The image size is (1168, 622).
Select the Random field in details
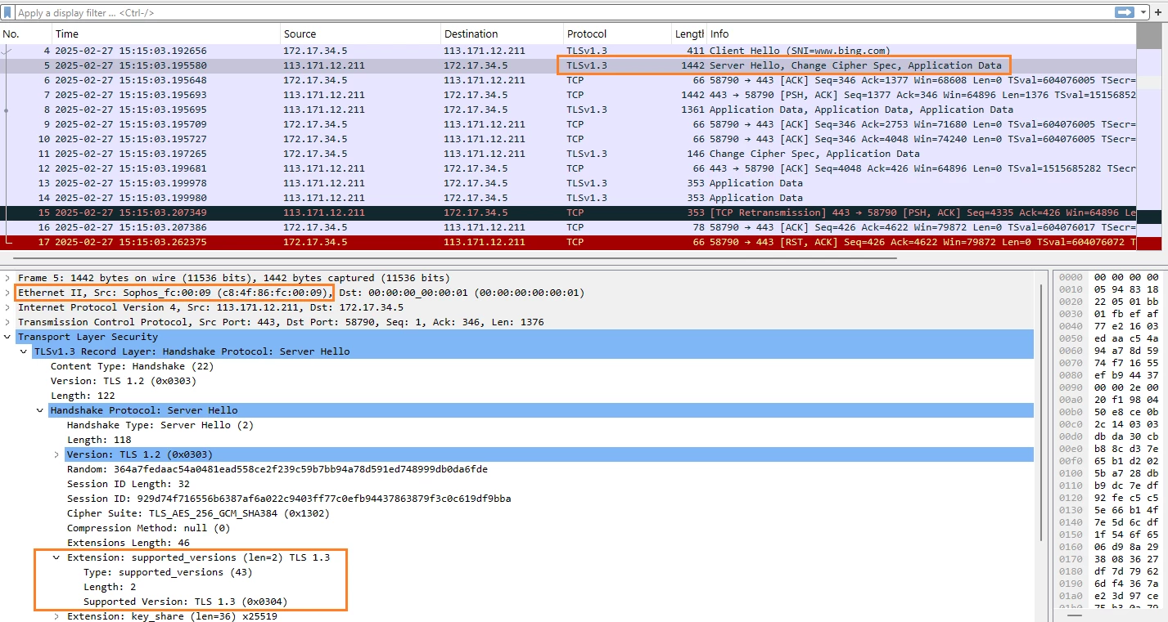coord(277,469)
